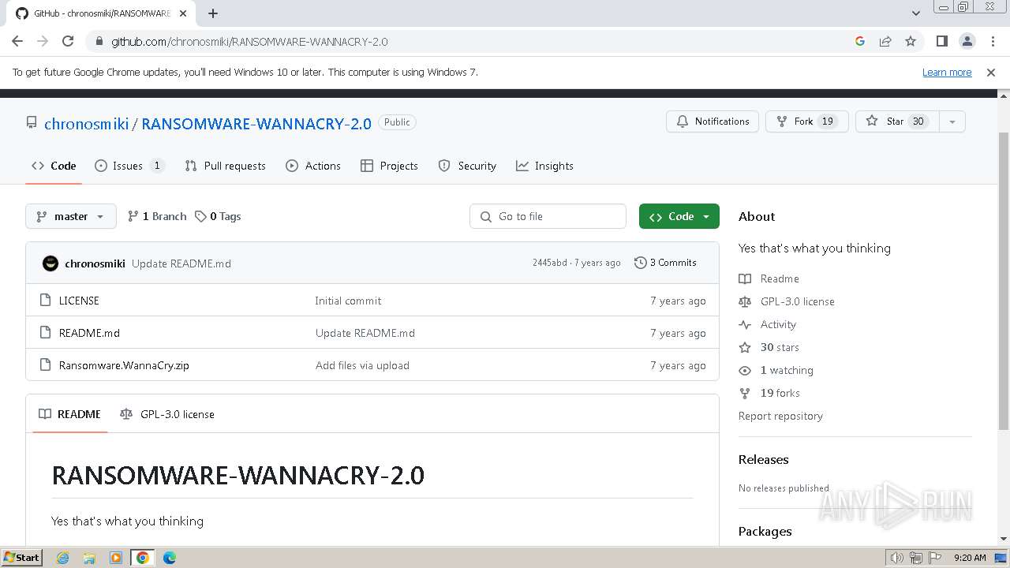Click the volume speaker tray icon
Screen dimensions: 1010x568
click(896, 558)
